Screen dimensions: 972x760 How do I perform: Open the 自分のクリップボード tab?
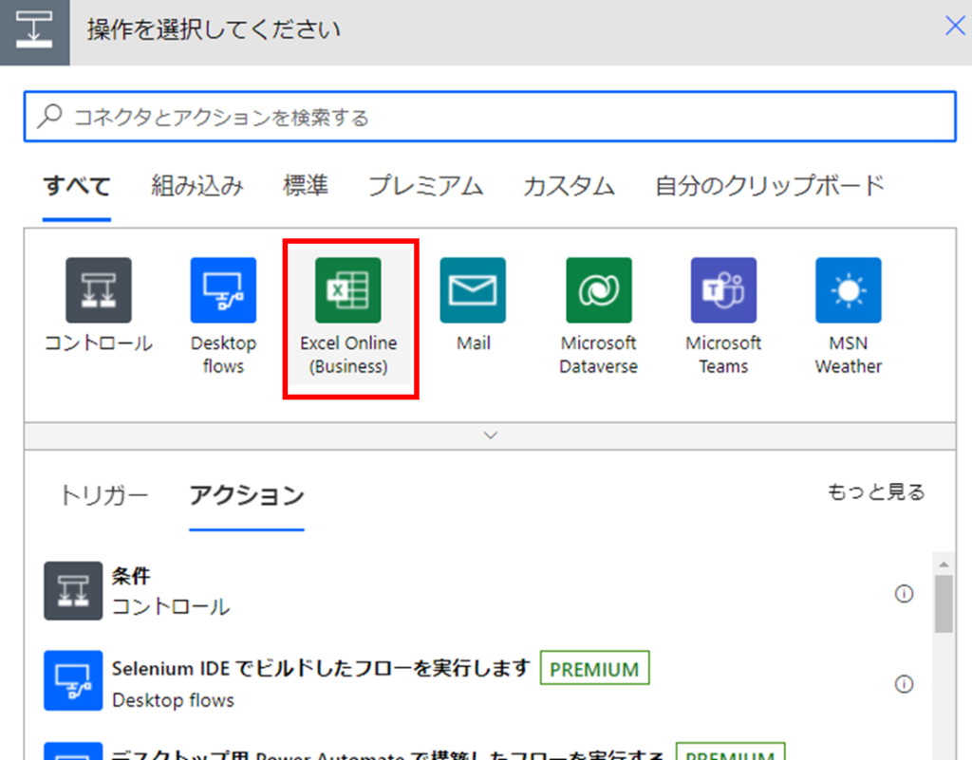pyautogui.click(x=769, y=186)
